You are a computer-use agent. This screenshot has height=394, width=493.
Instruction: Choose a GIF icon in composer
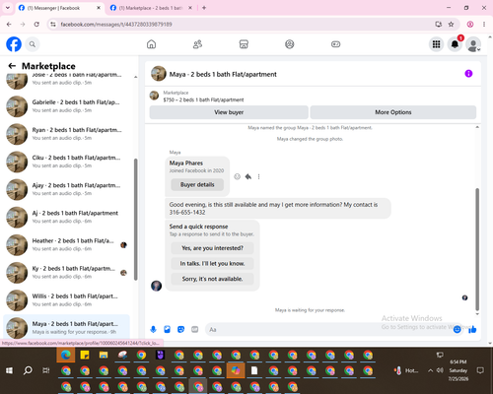click(x=195, y=329)
